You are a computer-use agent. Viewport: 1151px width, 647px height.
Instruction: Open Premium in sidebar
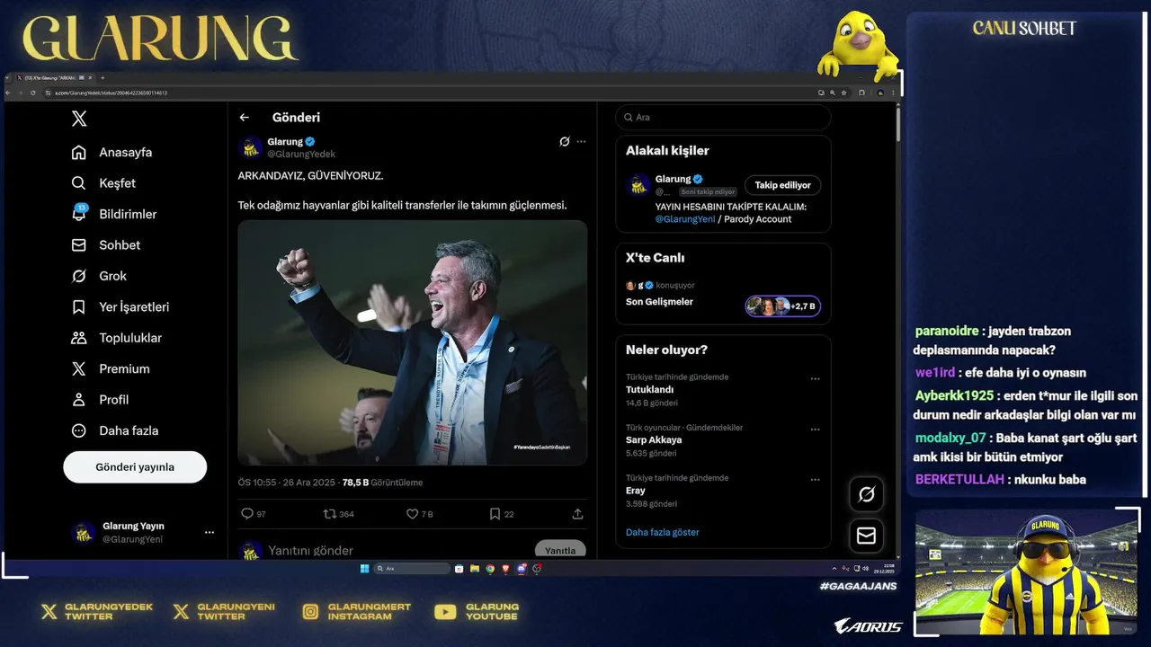[111, 368]
